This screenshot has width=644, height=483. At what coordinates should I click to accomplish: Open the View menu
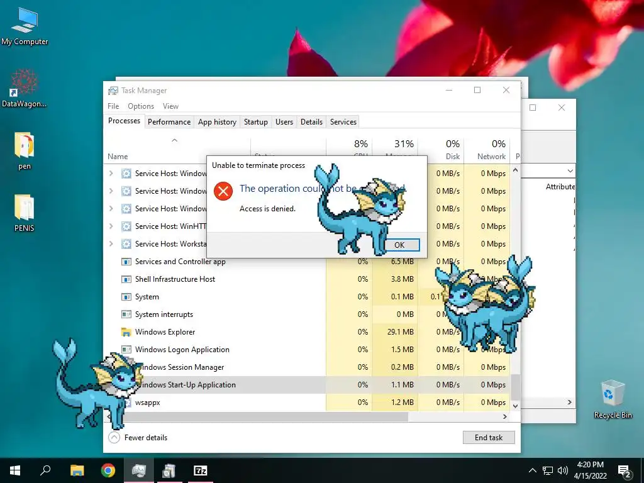170,106
